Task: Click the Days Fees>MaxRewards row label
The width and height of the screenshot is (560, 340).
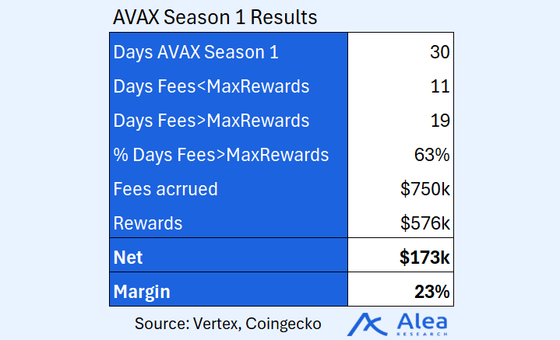Action: click(x=211, y=121)
